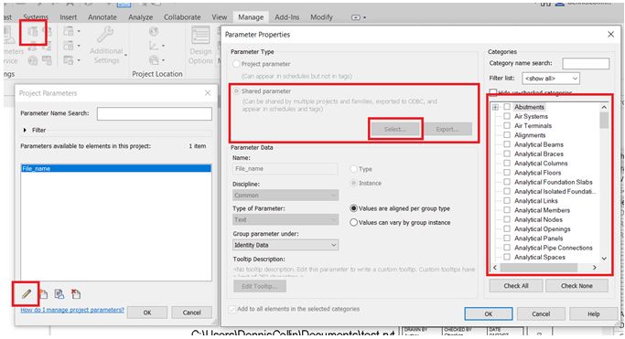The height and width of the screenshot is (339, 625).
Task: Check the Analytical Columns category
Action: point(507,164)
